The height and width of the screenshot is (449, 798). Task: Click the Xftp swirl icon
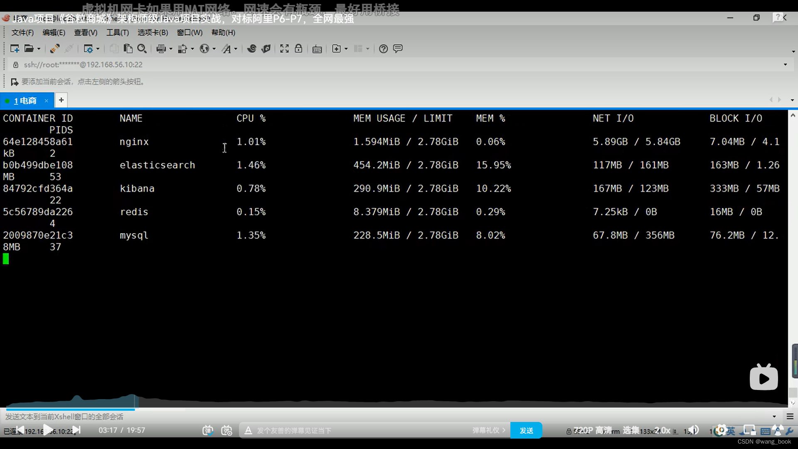pyautogui.click(x=251, y=49)
